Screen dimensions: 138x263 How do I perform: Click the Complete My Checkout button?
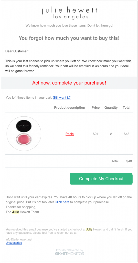click(x=101, y=179)
